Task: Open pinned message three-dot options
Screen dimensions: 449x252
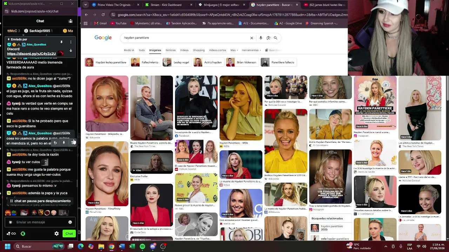Action: (71, 42)
